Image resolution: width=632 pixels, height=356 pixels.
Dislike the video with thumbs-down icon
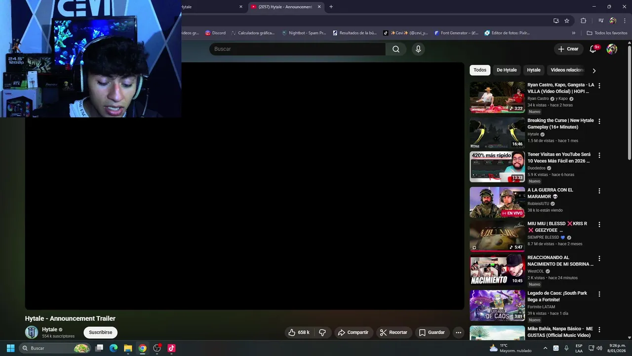[322, 332]
